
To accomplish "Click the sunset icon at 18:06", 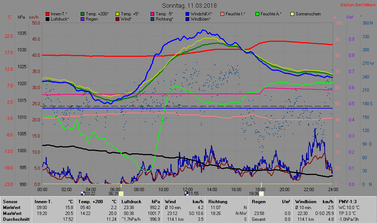I will tap(261, 193).
